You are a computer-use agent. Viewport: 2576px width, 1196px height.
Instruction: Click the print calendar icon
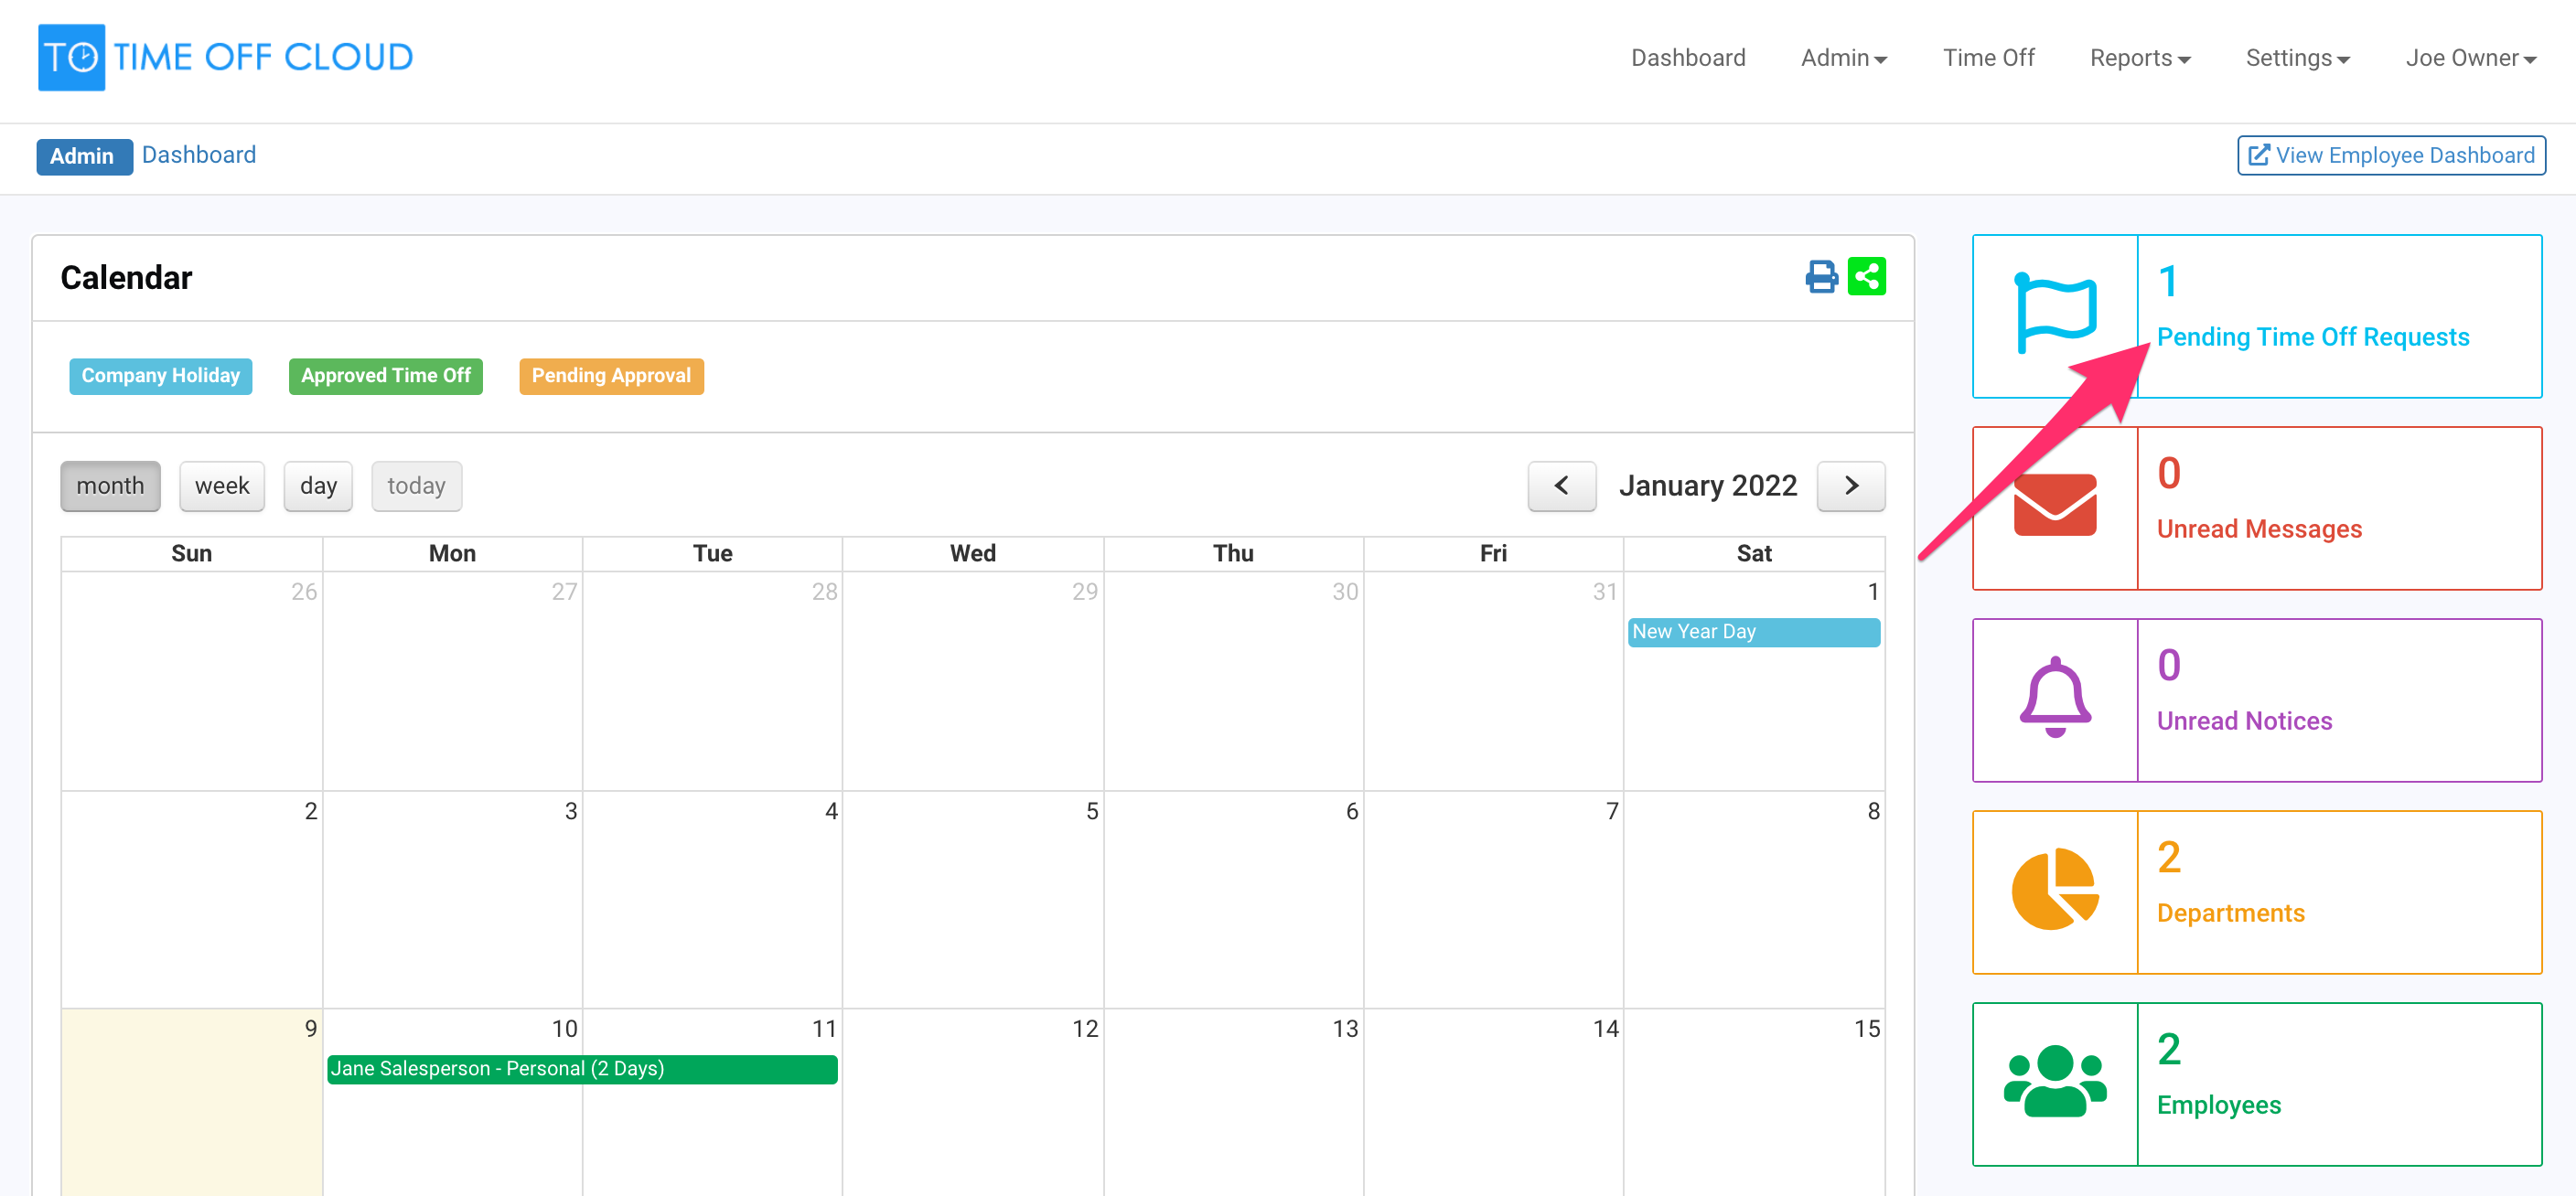tap(1820, 277)
